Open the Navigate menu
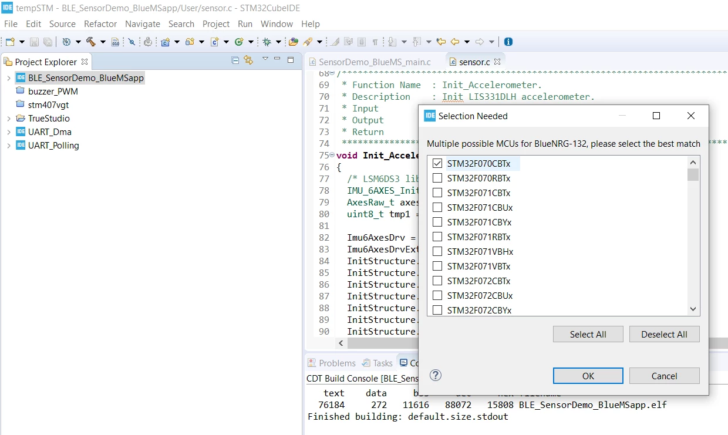Image resolution: width=728 pixels, height=435 pixels. [x=143, y=23]
